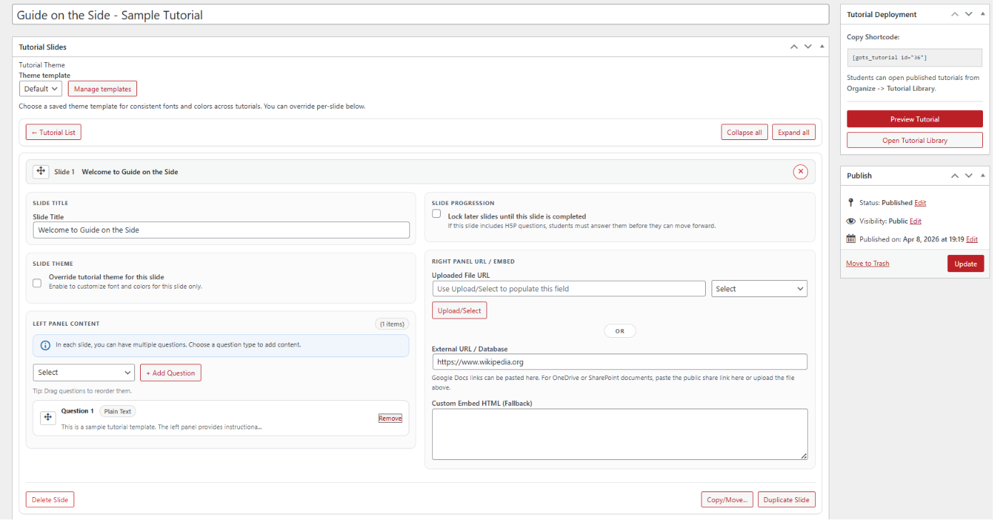Open the question type Select dropdown
Image resolution: width=993 pixels, height=520 pixels.
(x=84, y=372)
